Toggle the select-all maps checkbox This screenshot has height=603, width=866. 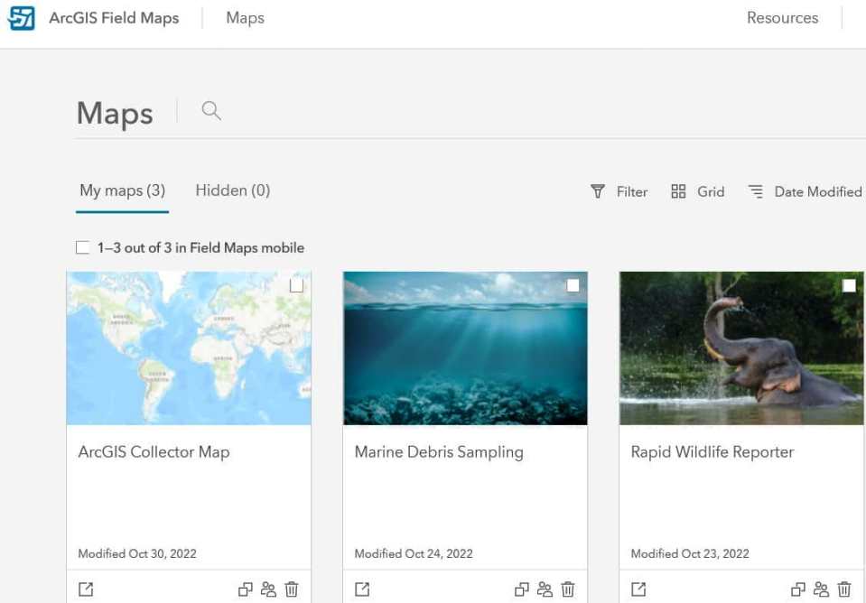click(83, 247)
